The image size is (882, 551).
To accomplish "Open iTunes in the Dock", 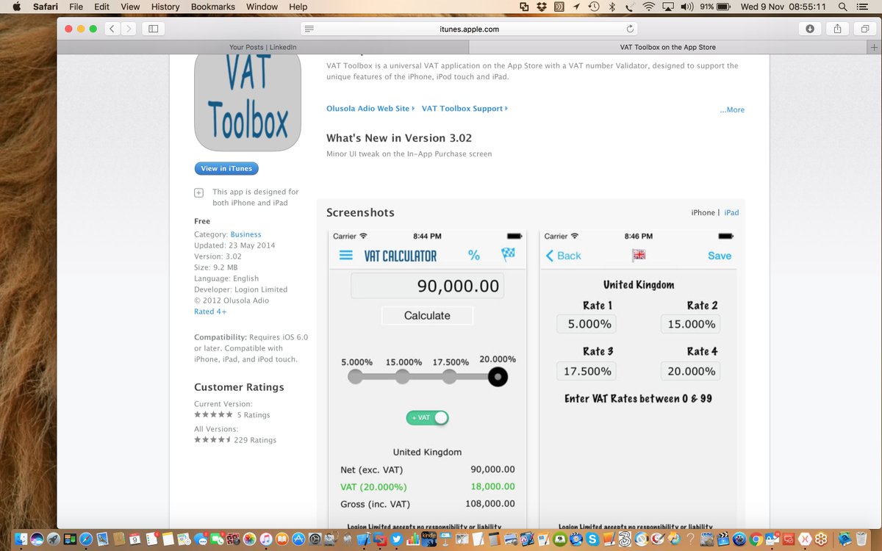I will tap(266, 539).
